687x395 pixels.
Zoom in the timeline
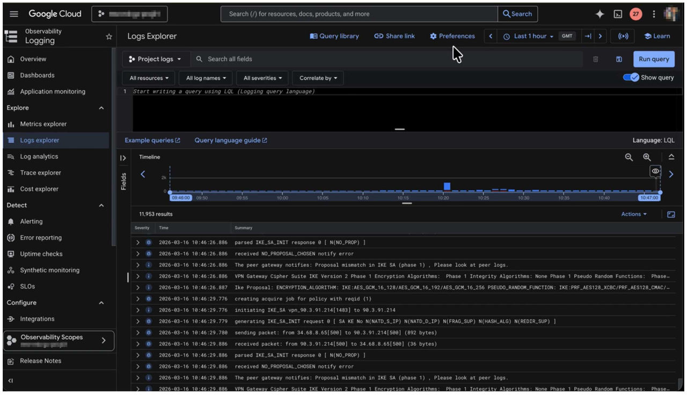(x=647, y=157)
